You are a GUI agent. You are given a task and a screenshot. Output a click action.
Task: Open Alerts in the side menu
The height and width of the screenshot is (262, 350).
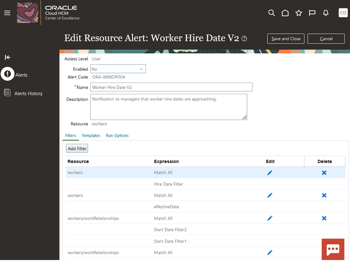pyautogui.click(x=21, y=75)
